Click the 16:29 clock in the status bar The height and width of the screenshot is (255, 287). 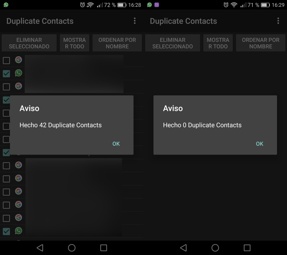click(278, 5)
